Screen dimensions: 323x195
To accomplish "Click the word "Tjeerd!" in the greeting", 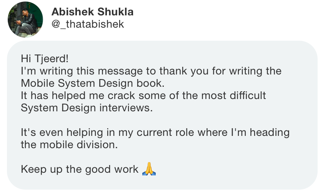I will 52,59.
